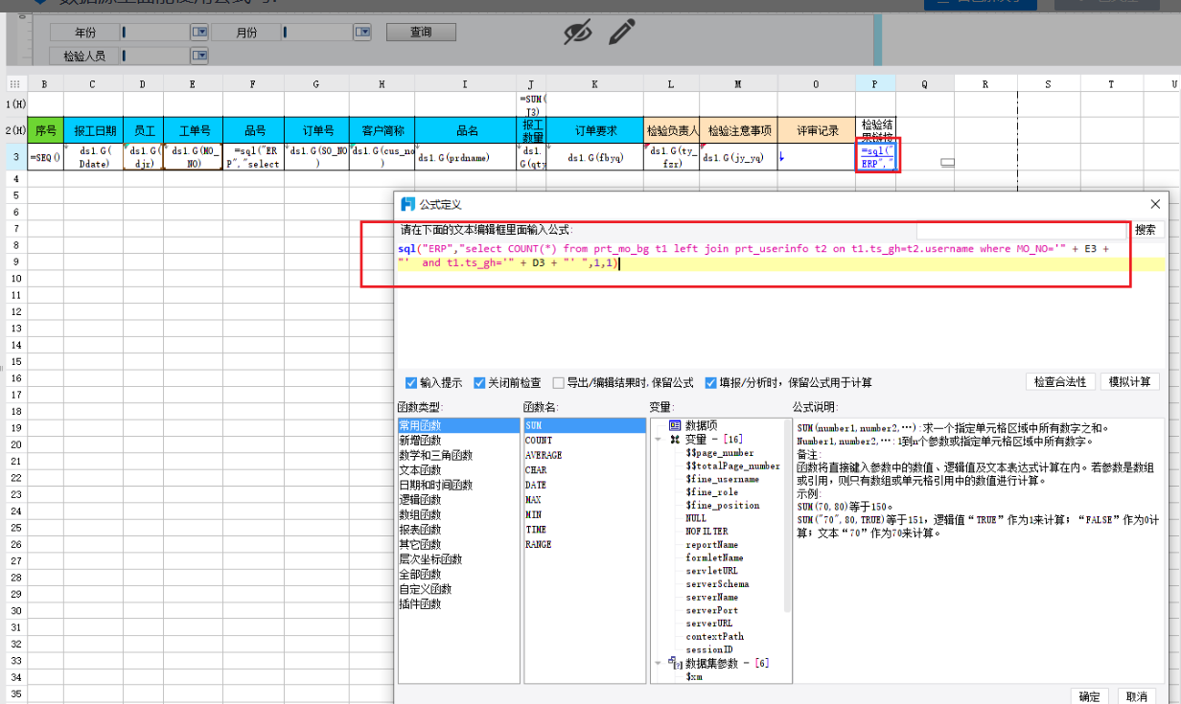Click the 变量 group icon

pos(675,439)
